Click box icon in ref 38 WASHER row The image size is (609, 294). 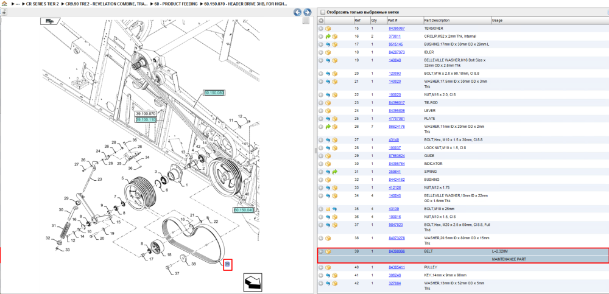(x=328, y=238)
